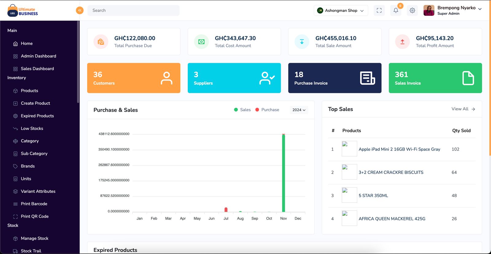Go to Expired Products menu item
The width and height of the screenshot is (491, 254).
(x=37, y=116)
